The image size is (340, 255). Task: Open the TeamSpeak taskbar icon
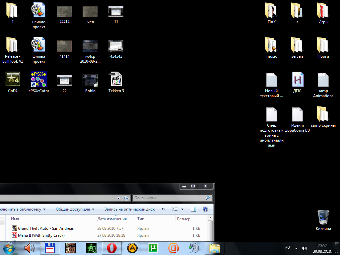194,248
